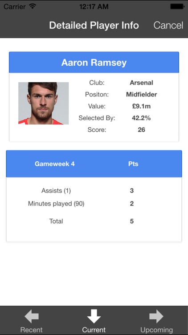Image resolution: width=188 pixels, height=335 pixels.
Task: Select the Upcoming tab label
Action: 156,330
